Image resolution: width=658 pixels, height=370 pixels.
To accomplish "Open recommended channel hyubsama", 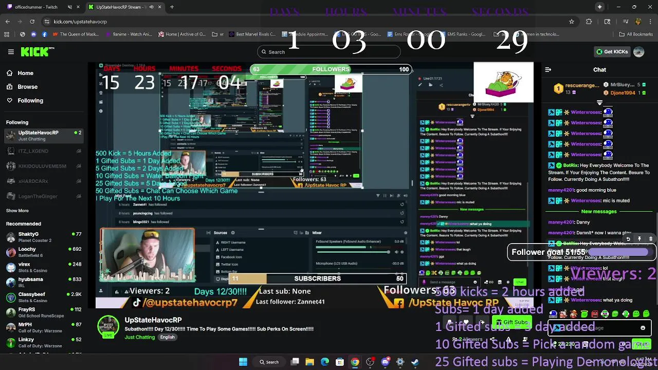I will click(x=43, y=282).
